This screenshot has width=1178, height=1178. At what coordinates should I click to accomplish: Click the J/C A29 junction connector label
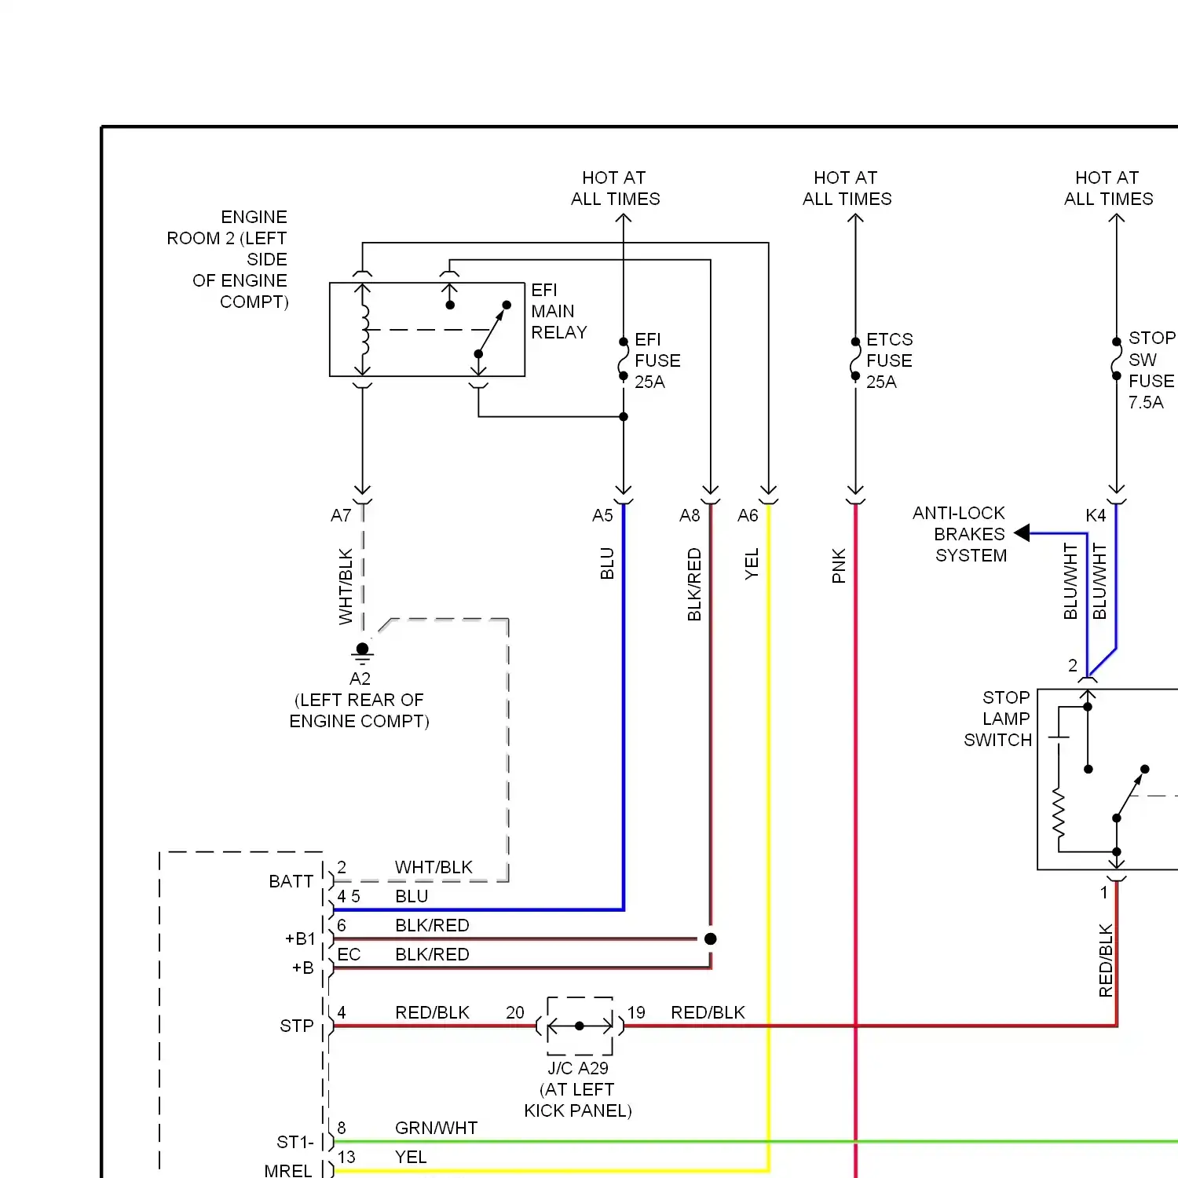578,1068
